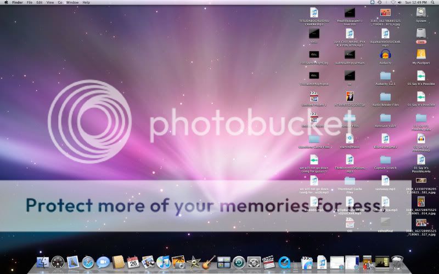Screen dimensions: 439x274
Task: Launch Safari from the dock
Action: click(88, 262)
